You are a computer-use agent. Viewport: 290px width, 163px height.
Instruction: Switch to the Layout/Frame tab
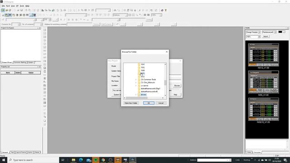point(21,152)
